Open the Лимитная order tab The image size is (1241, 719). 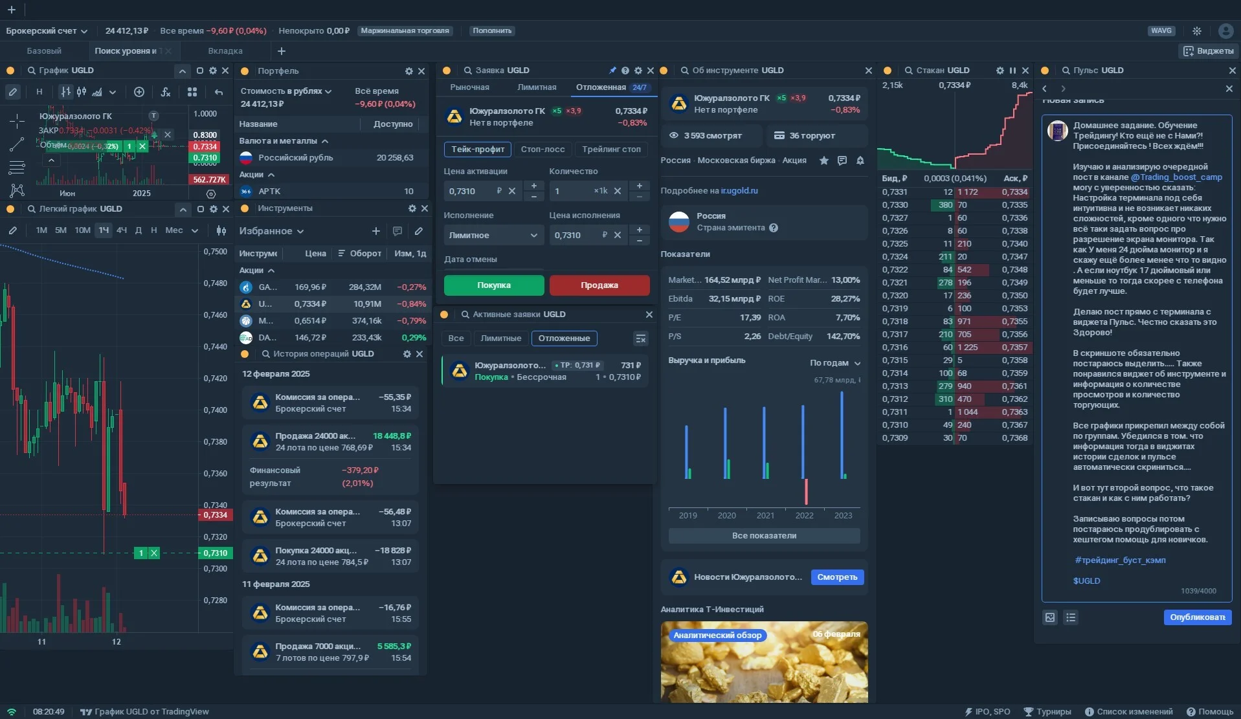coord(537,87)
